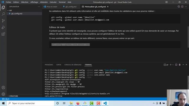Open the Fichier menu
Viewport: 189px width, 106px height.
(x=9, y=2)
